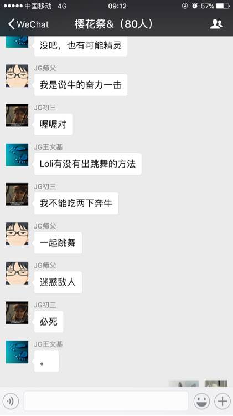Screen dimensions: 233x416
Task: Tap the group title 樱花祭&（80人）
Action: 114,24
